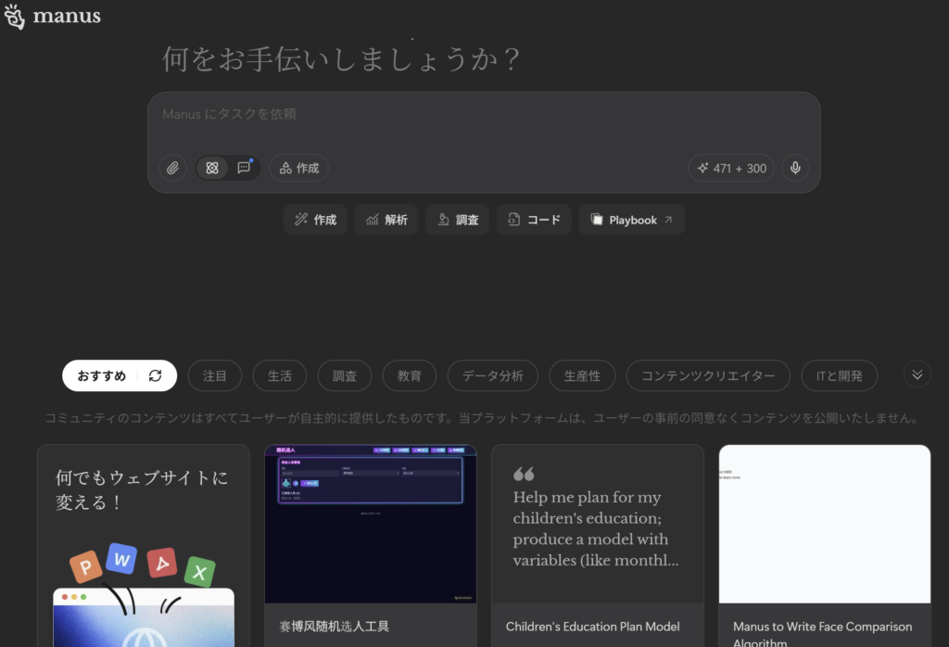This screenshot has height=647, width=949.
Task: Click the manus wordmark text
Action: pos(67,16)
